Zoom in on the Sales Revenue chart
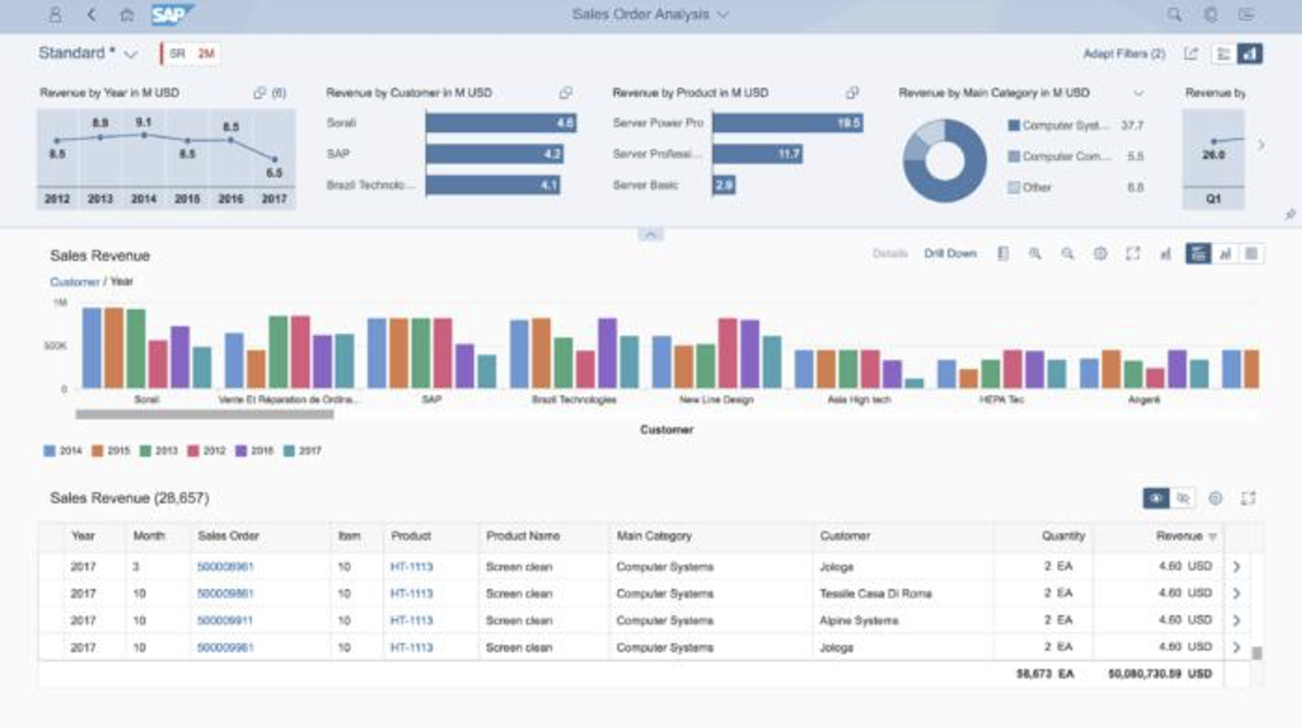This screenshot has width=1302, height=728. pyautogui.click(x=1035, y=254)
